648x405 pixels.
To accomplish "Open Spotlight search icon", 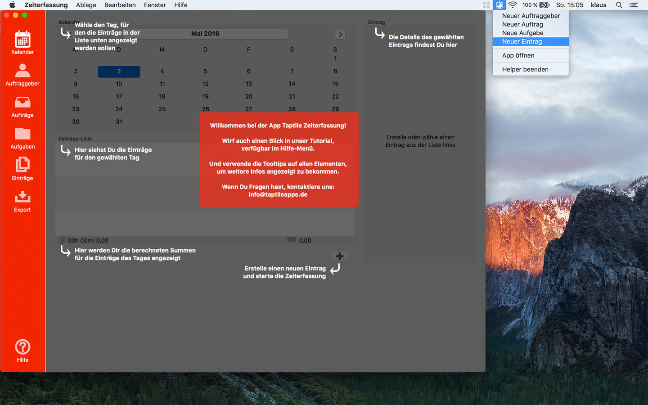I will 619,5.
